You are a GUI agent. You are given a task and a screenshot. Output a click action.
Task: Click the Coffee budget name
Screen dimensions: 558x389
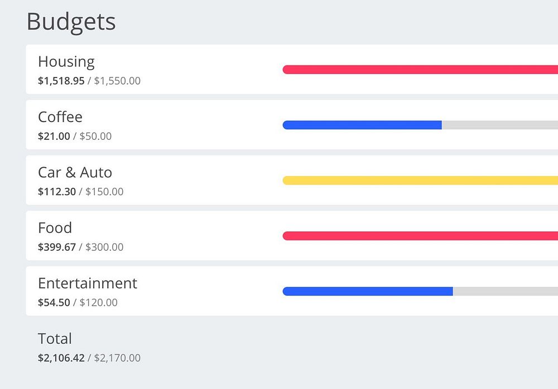[x=60, y=117]
